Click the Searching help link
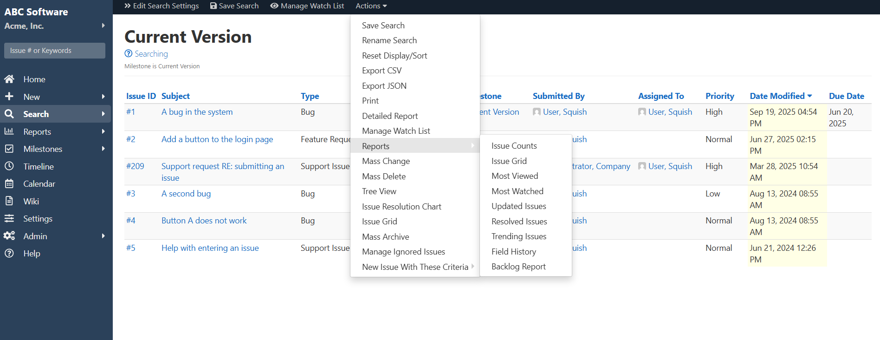 (x=151, y=54)
